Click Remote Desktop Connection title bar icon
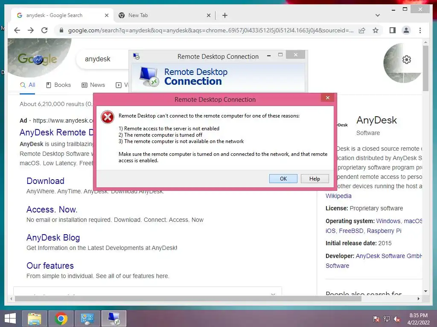 click(136, 57)
